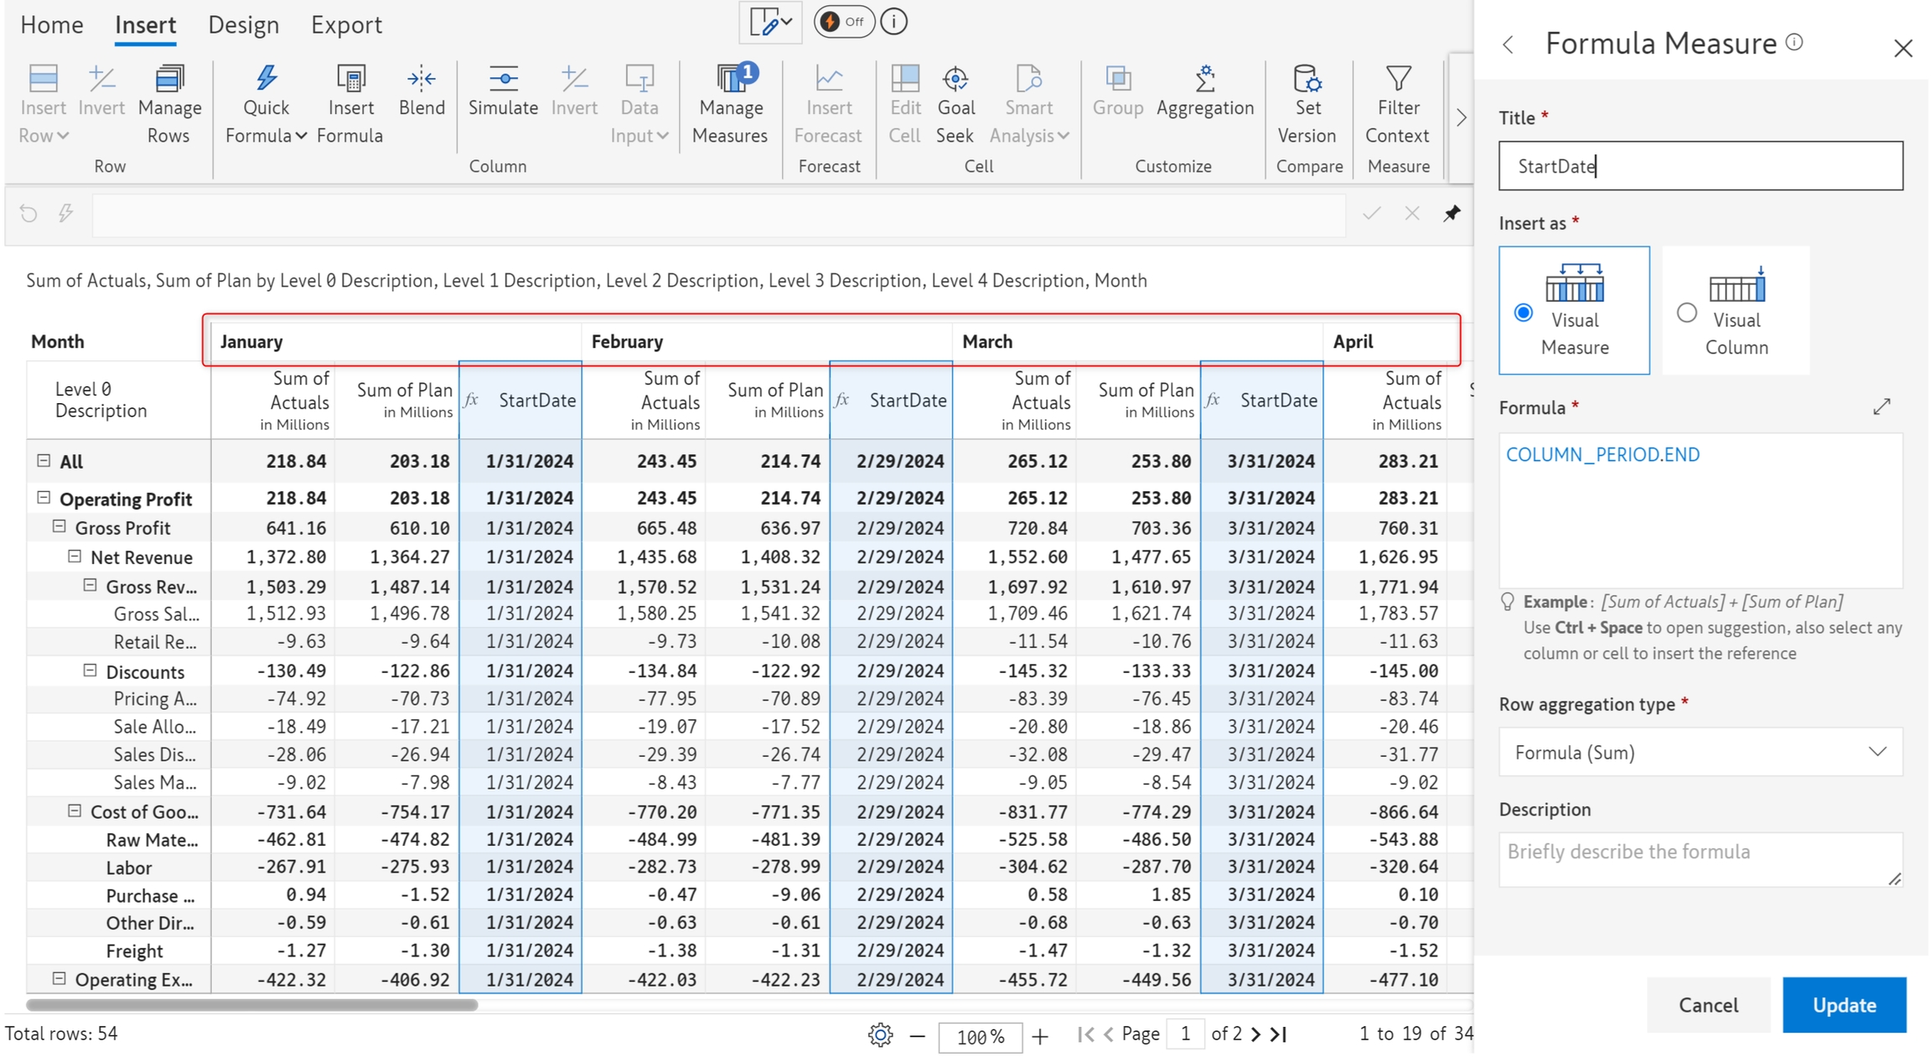
Task: Click the Simulate icon
Action: coord(503,79)
